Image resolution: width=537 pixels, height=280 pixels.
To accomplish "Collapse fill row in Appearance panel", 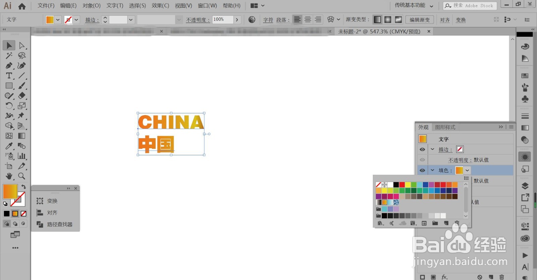I will pos(433,170).
